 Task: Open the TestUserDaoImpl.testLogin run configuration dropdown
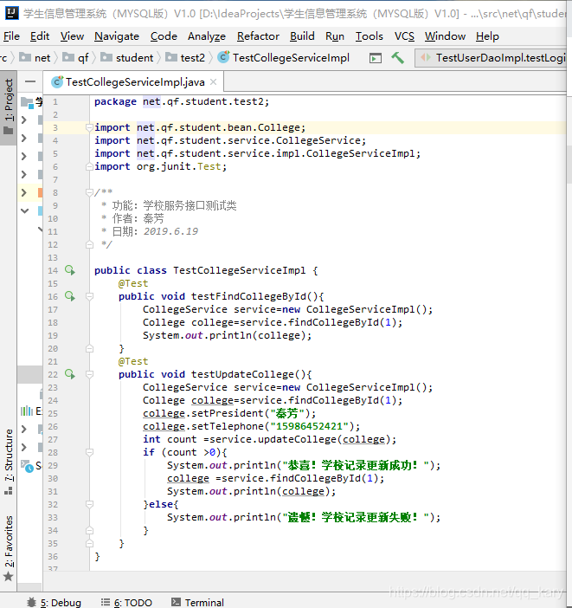coord(492,58)
